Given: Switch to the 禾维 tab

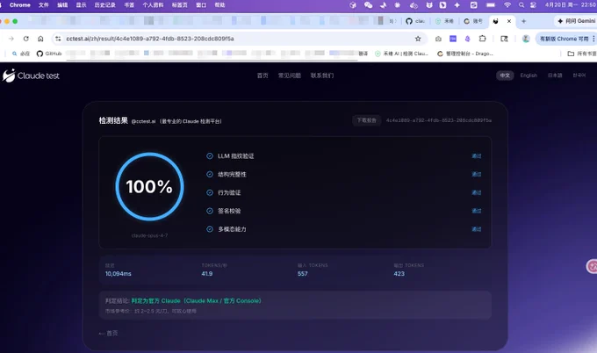Looking at the screenshot, I should point(444,21).
